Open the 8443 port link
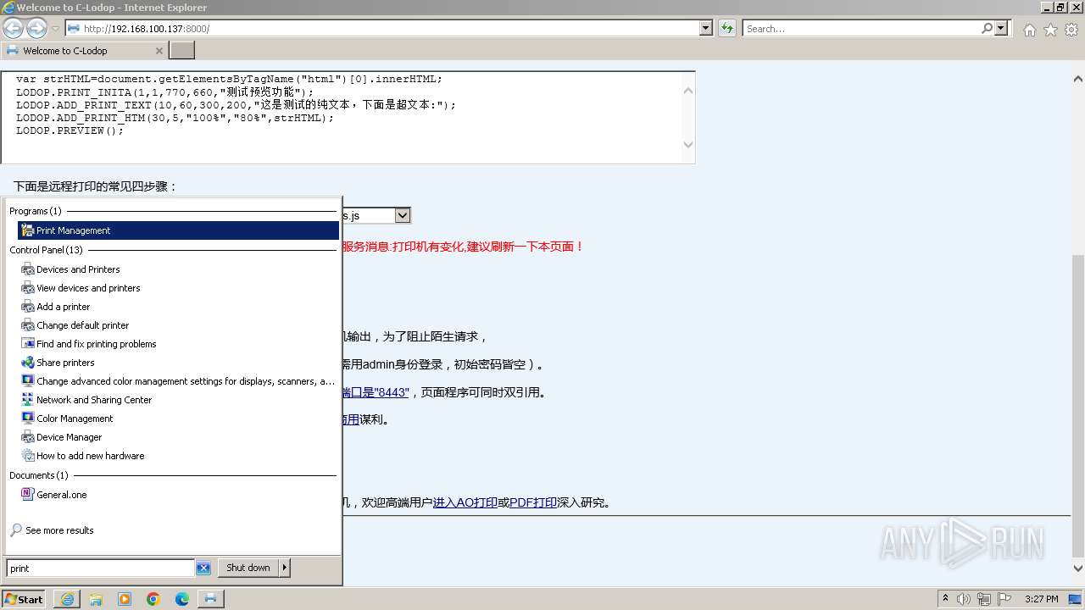This screenshot has height=610, width=1085. point(374,392)
